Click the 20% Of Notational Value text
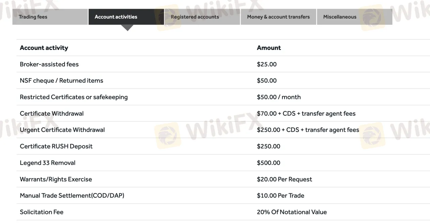 click(x=292, y=212)
